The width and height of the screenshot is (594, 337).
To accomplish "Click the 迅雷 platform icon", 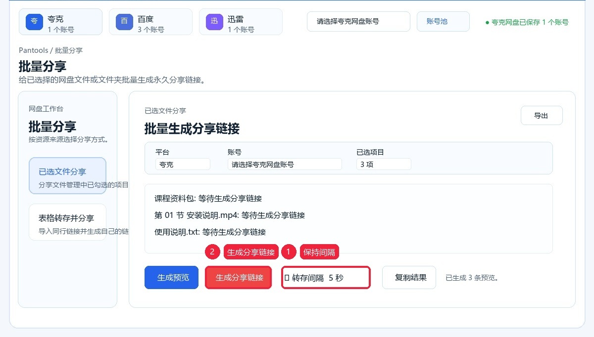I will [x=214, y=22].
